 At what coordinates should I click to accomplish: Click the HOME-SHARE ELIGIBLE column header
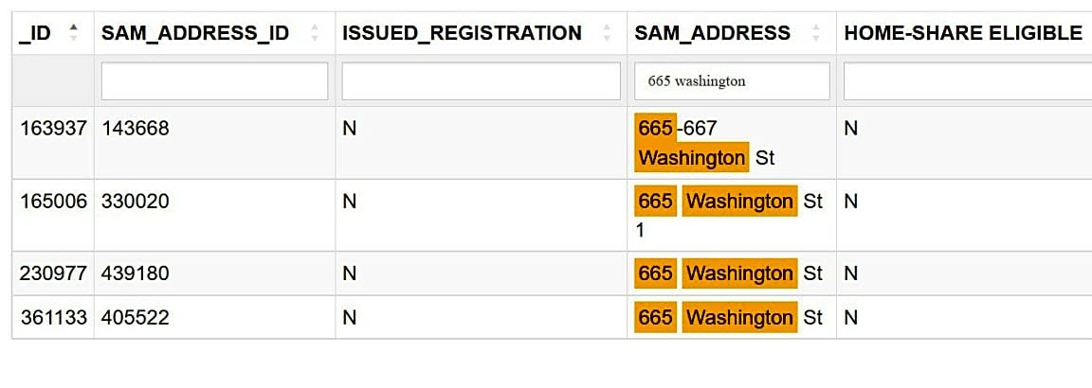click(x=962, y=33)
